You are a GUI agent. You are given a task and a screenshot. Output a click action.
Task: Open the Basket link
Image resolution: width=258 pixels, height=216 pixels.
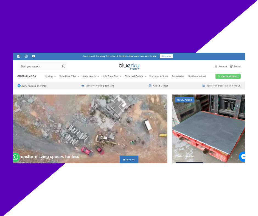pos(237,66)
